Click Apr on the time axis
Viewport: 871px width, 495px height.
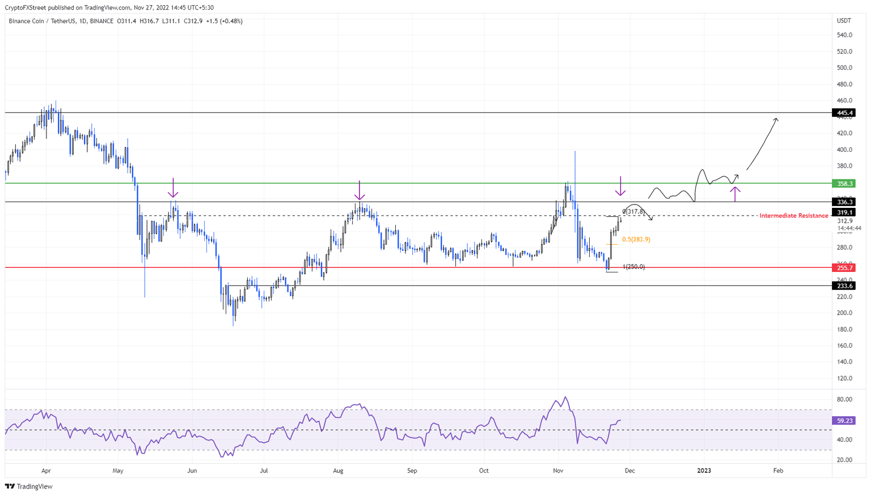46,471
